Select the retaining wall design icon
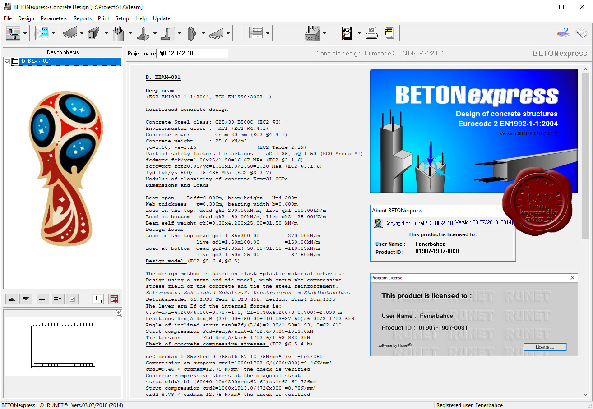This screenshot has width=593, height=409. [167, 33]
